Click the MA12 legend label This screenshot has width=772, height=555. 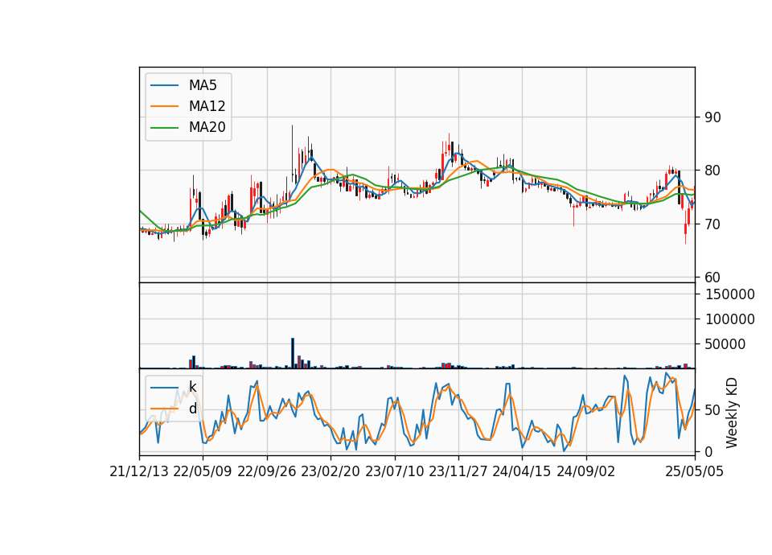pos(207,106)
